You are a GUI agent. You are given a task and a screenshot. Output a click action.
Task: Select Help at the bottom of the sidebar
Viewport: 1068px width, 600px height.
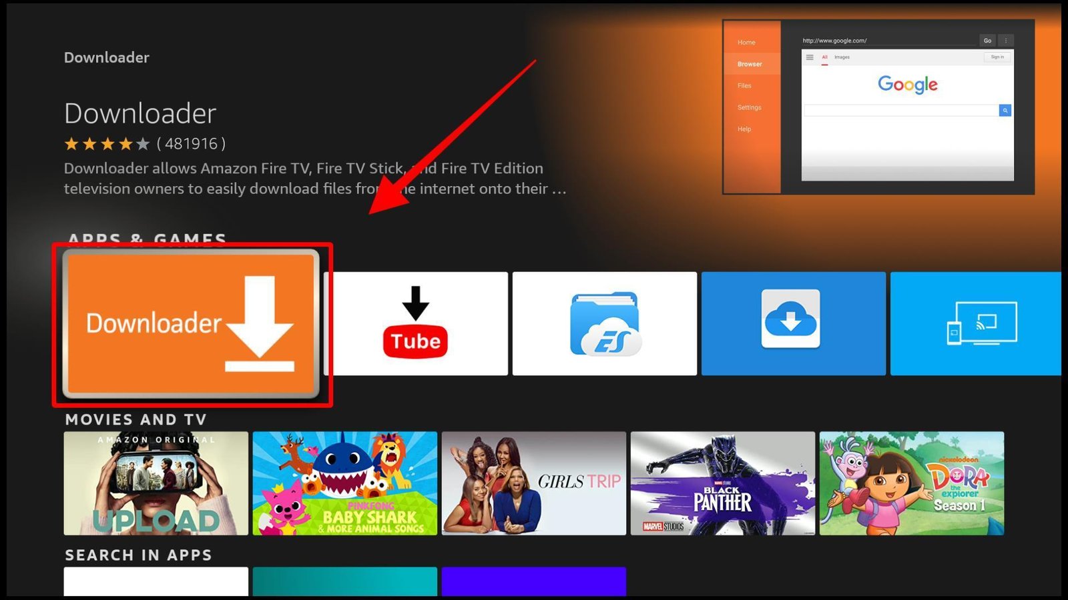(745, 129)
